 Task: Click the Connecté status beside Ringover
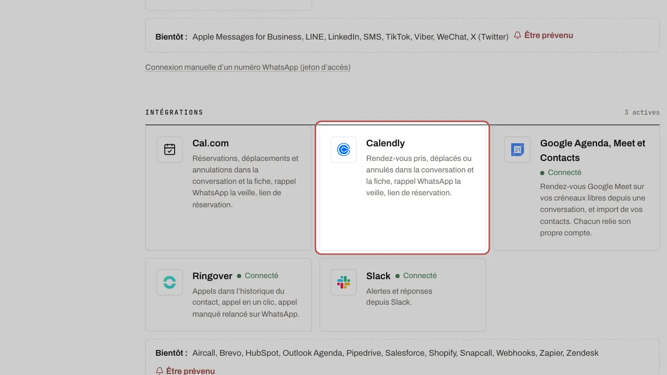coord(258,276)
